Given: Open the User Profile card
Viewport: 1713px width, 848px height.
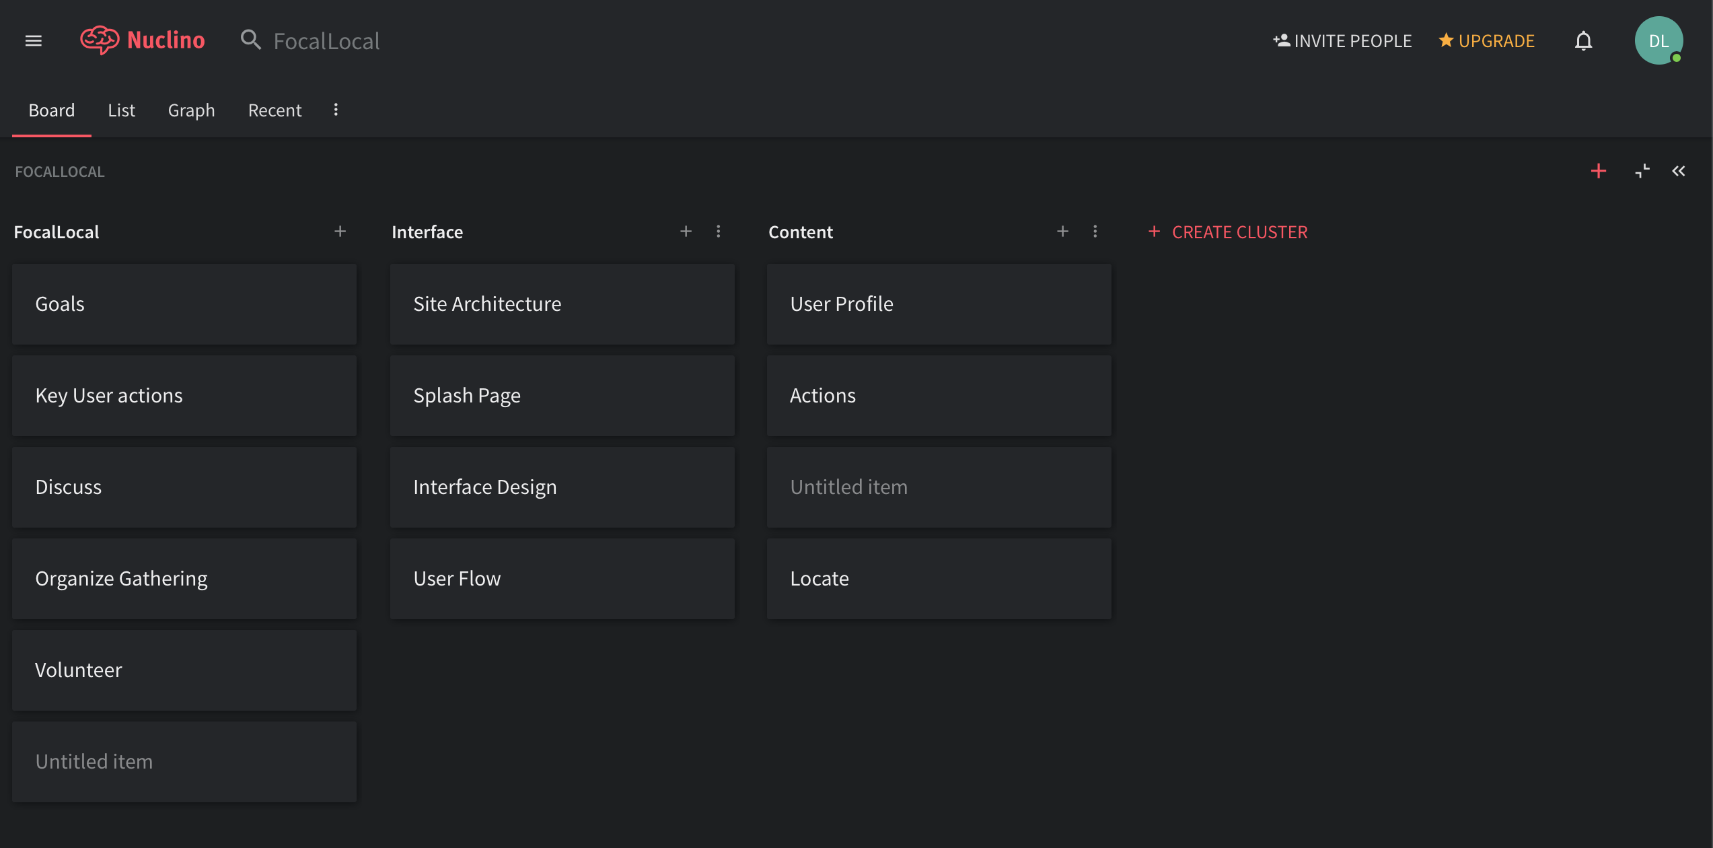Looking at the screenshot, I should point(939,304).
